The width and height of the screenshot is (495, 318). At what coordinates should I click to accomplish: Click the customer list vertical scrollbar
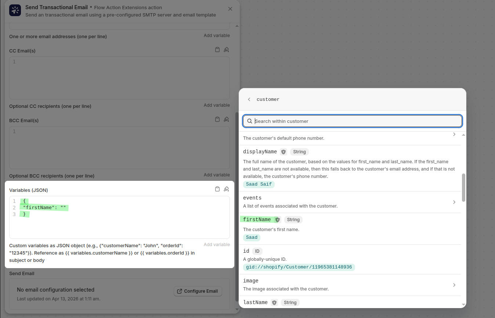click(x=463, y=187)
